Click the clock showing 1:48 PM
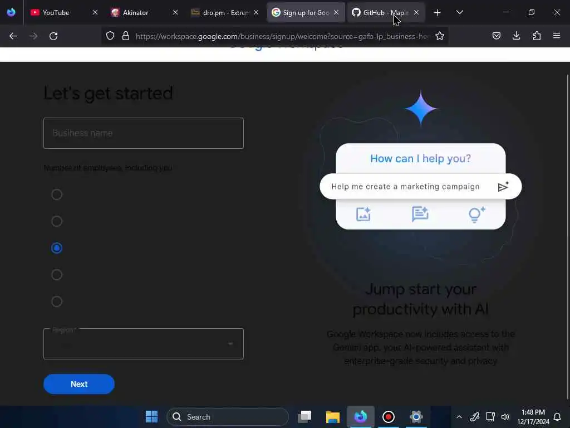 click(533, 412)
